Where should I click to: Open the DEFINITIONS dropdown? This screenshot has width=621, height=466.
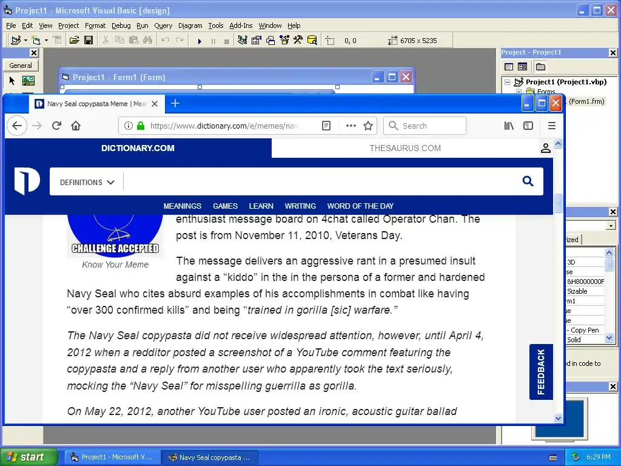tap(87, 182)
